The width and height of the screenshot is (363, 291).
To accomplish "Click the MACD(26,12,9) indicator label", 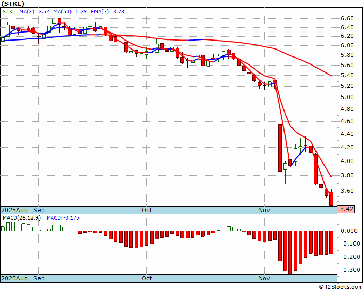I will [x=22, y=218].
